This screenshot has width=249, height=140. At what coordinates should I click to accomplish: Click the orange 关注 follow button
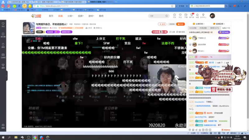pyautogui.click(x=181, y=24)
